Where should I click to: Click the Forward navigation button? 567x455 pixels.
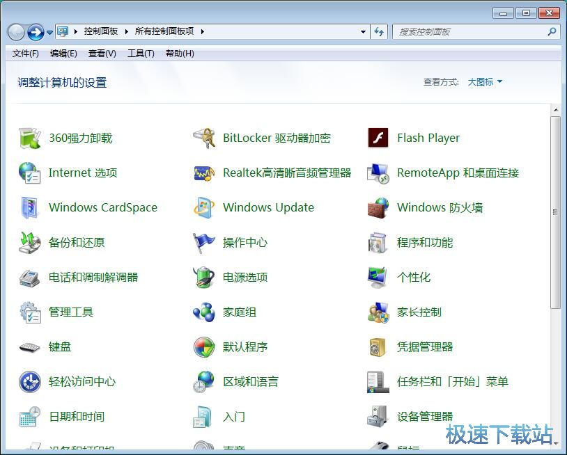[36, 33]
